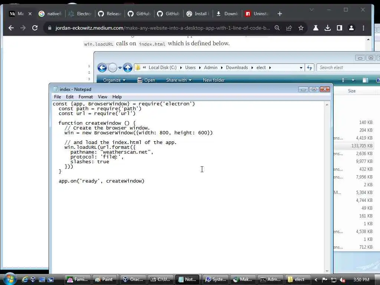Go forward in Chrome browser
The image size is (380, 285).
pos(23,28)
